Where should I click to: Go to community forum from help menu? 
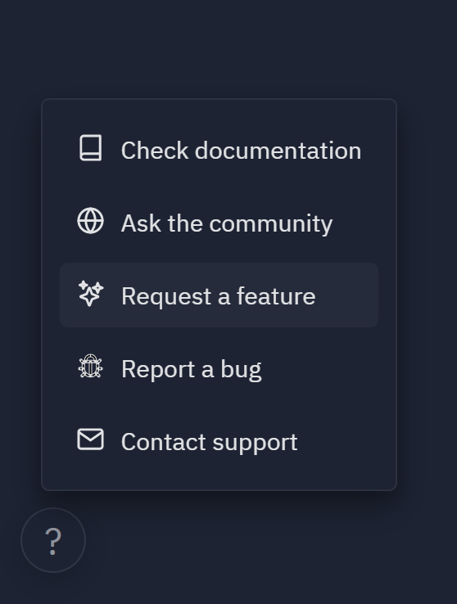(x=227, y=223)
